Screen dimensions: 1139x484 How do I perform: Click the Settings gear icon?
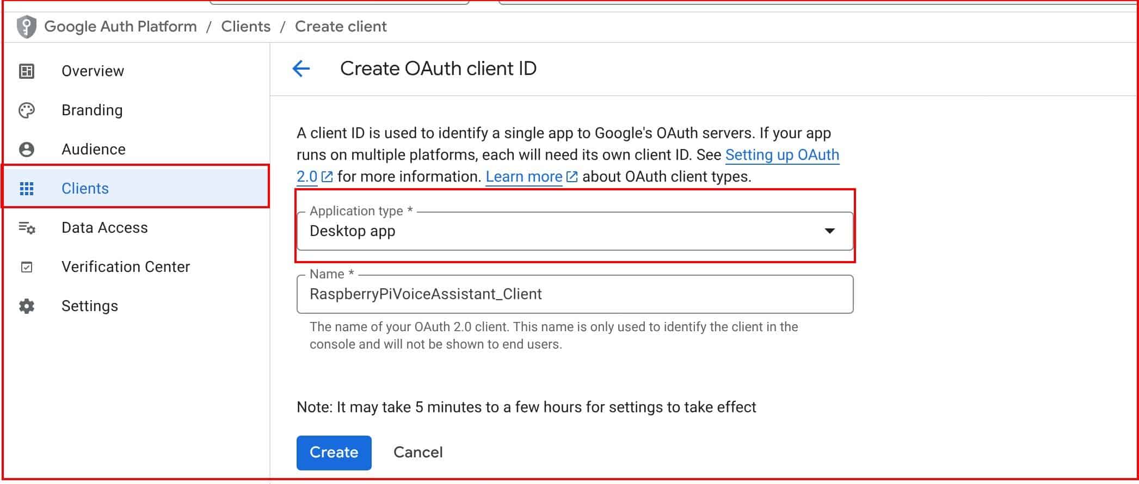[27, 306]
